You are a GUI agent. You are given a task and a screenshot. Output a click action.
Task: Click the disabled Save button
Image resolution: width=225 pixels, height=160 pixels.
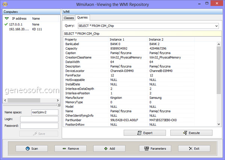click(x=39, y=134)
